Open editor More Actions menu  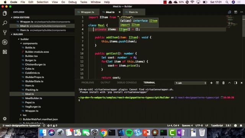242,12
